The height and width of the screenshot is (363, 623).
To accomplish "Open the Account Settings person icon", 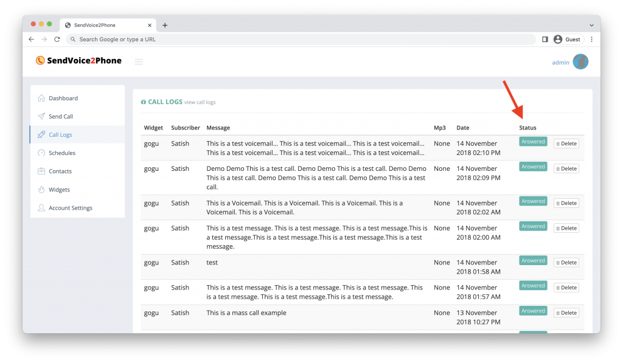I will (x=41, y=208).
